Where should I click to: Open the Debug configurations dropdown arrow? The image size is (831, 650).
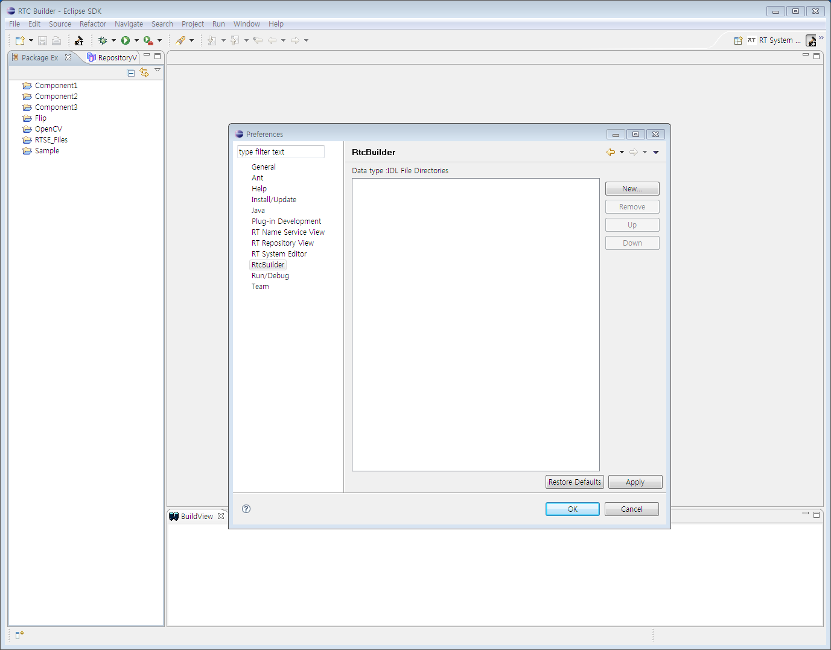113,40
